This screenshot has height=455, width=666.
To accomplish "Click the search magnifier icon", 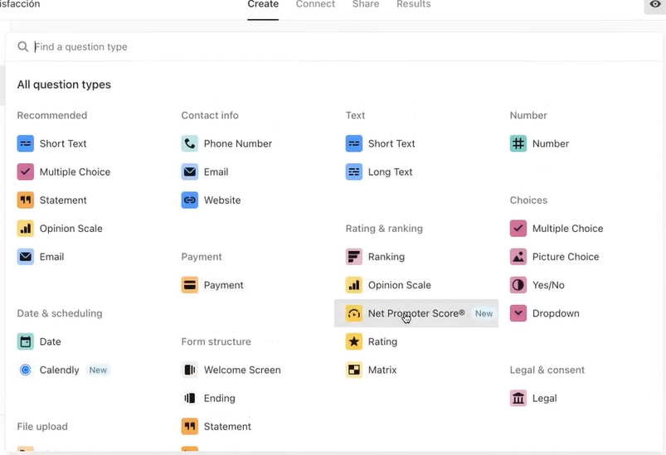I will tap(23, 46).
